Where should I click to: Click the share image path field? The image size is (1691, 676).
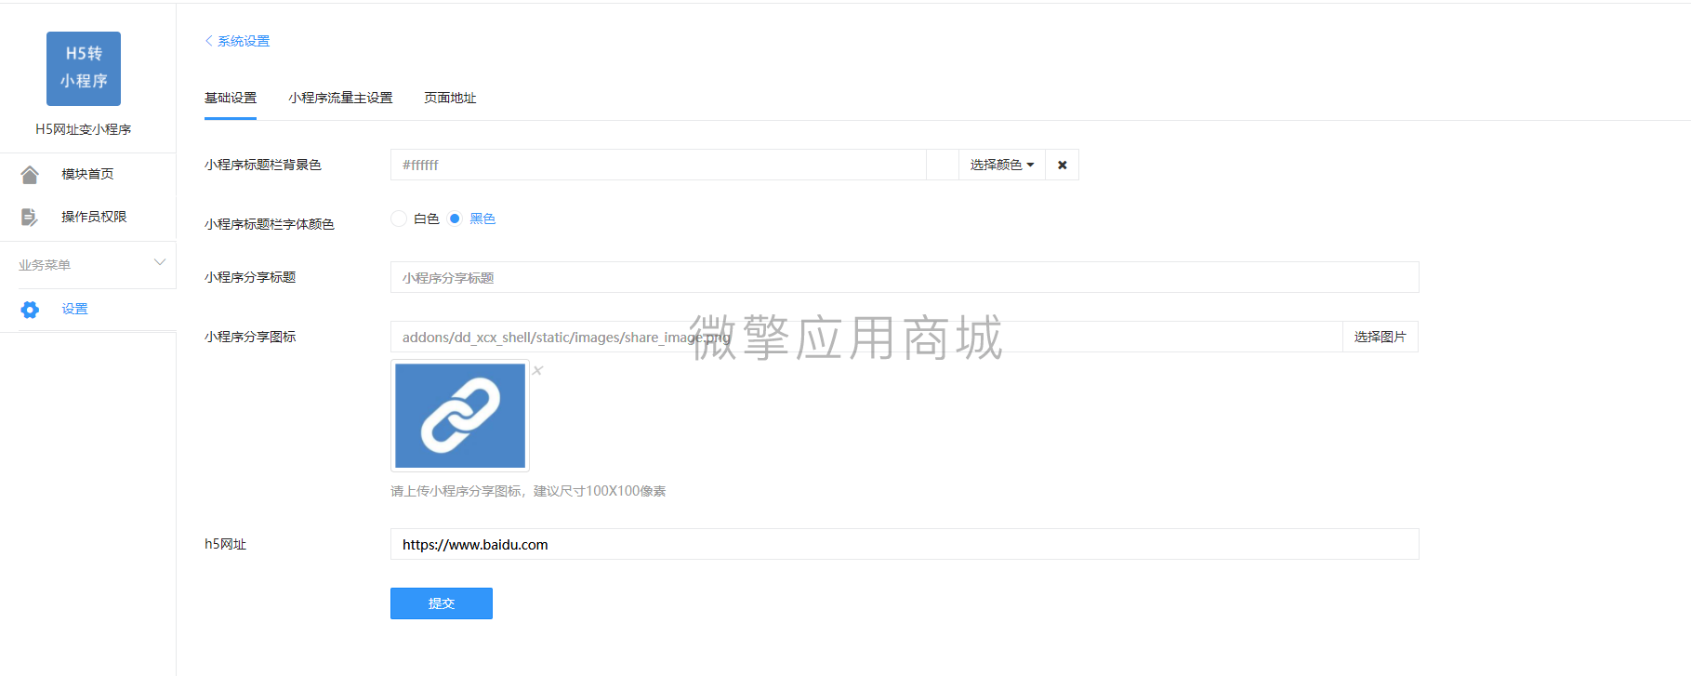coord(866,337)
